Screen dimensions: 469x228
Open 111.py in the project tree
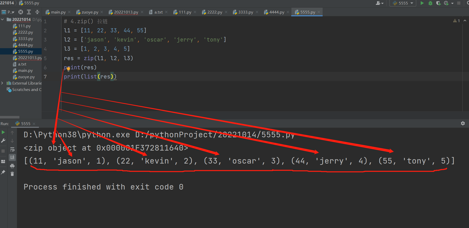click(x=24, y=26)
